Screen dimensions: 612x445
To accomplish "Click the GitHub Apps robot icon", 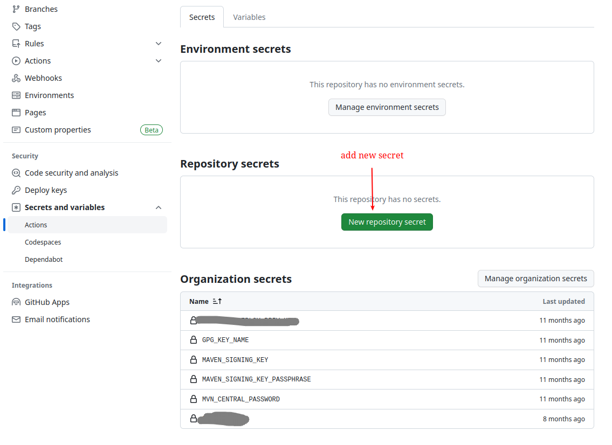I will click(16, 302).
